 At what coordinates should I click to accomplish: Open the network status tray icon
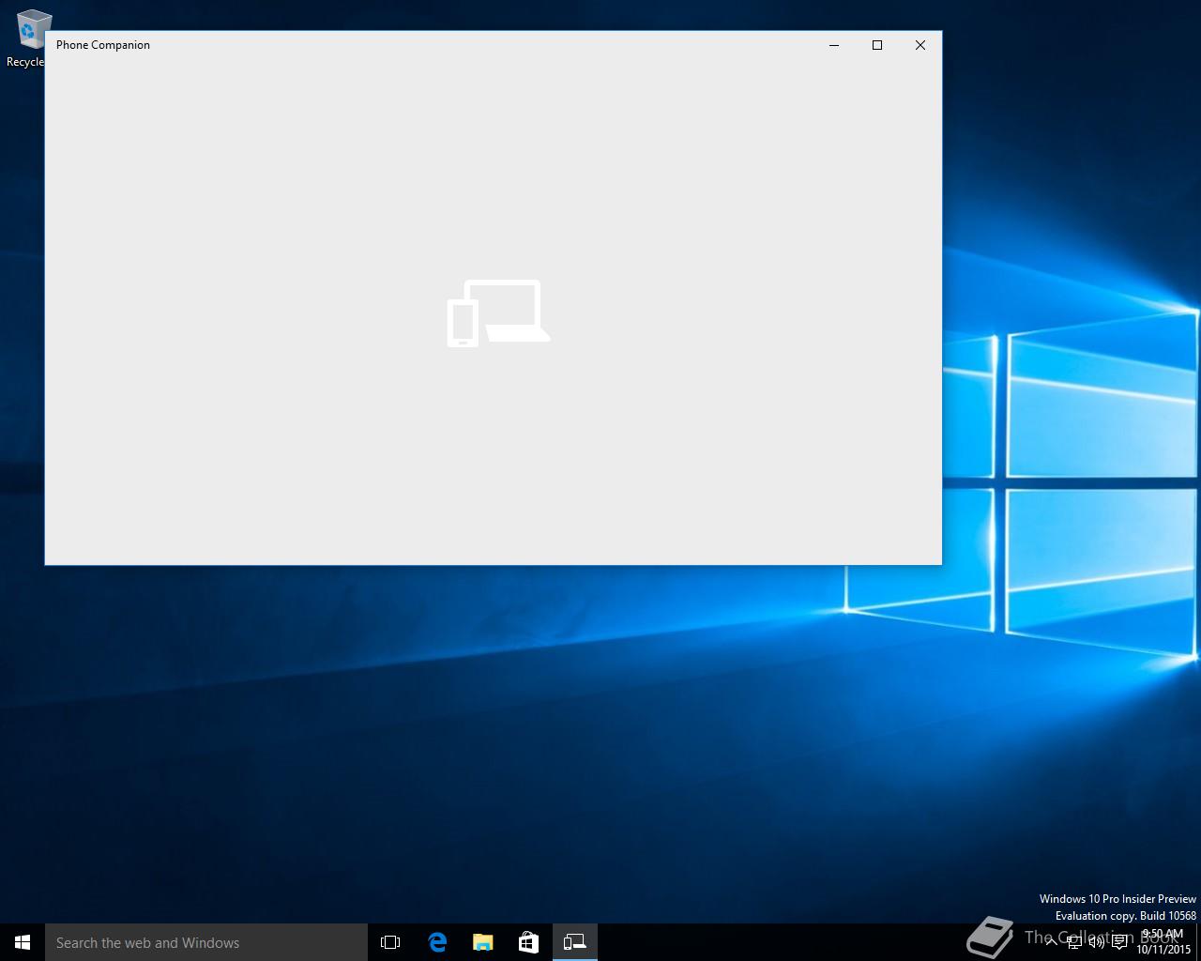[x=1074, y=942]
